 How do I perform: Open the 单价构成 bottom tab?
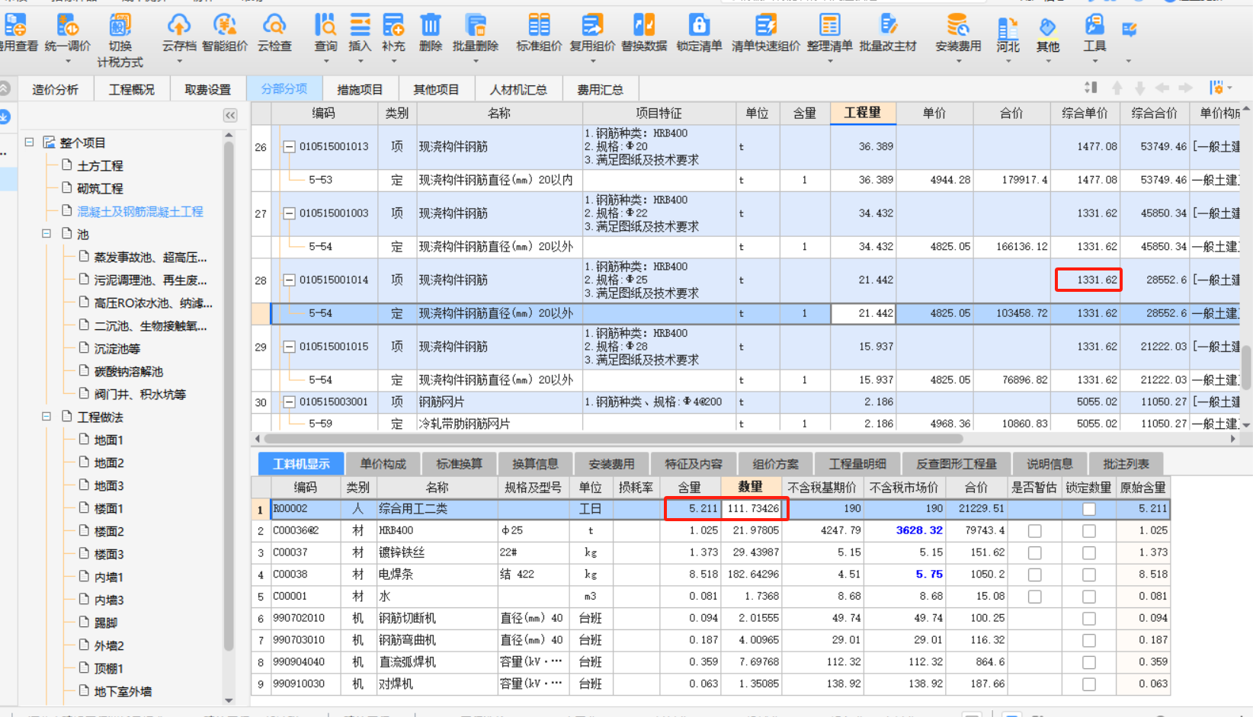(x=383, y=463)
